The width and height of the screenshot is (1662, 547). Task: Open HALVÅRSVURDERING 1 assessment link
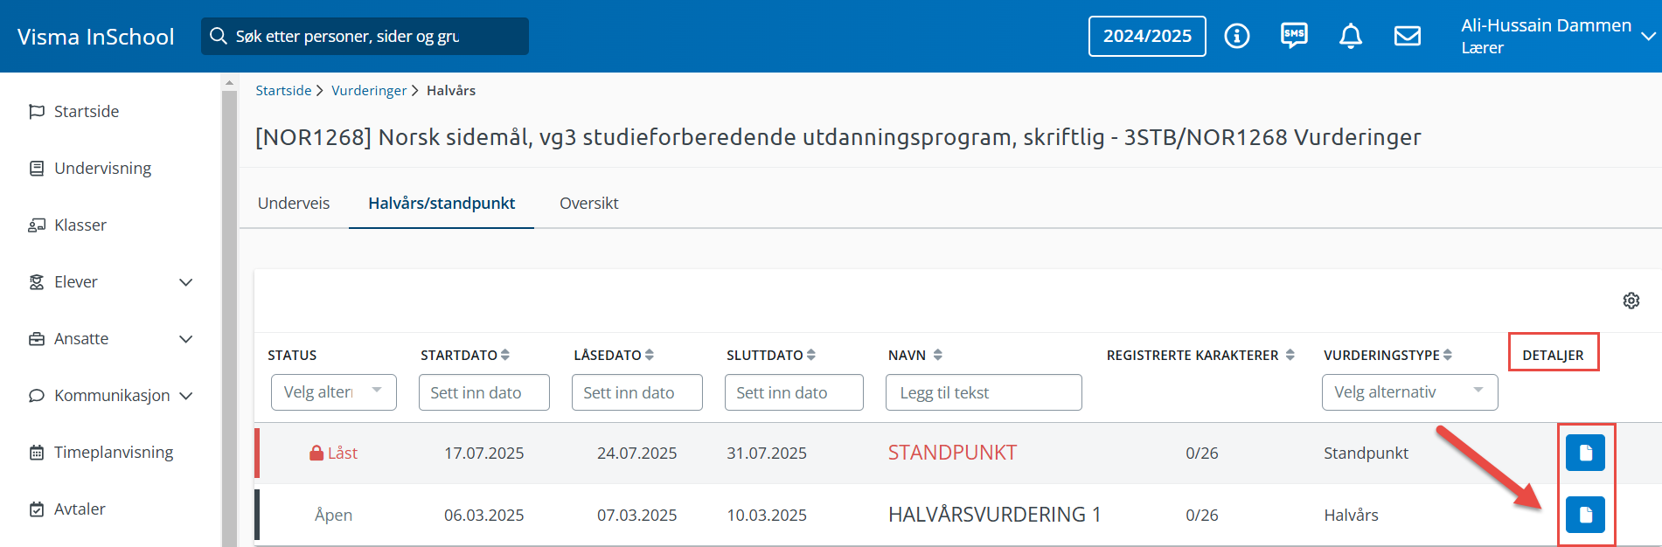coord(994,515)
